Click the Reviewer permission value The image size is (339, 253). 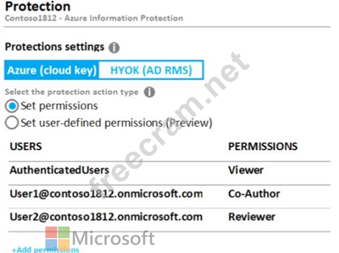point(252,217)
